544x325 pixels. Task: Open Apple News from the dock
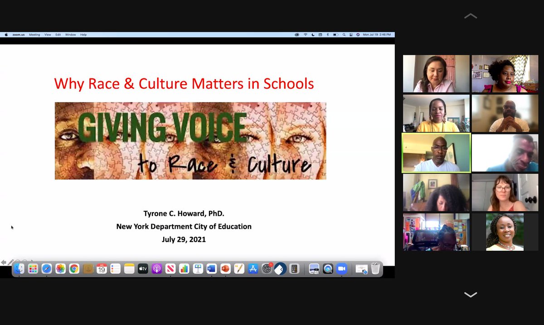click(170, 269)
